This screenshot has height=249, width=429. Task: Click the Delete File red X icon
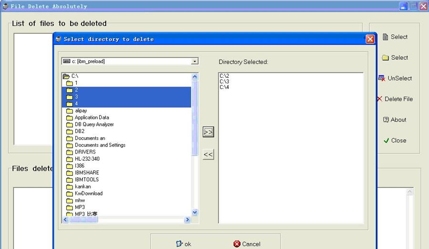click(379, 99)
